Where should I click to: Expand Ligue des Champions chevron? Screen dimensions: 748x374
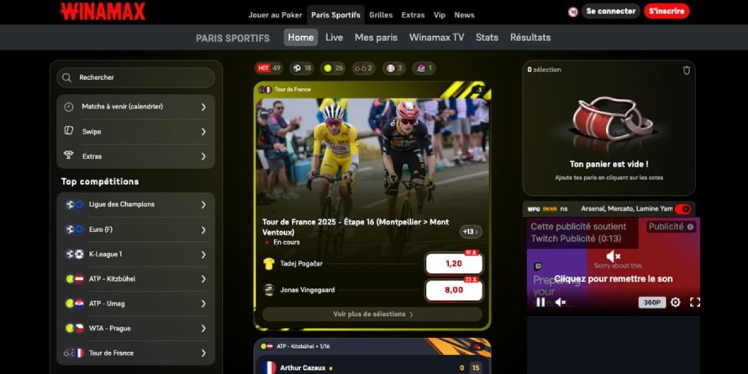[203, 204]
